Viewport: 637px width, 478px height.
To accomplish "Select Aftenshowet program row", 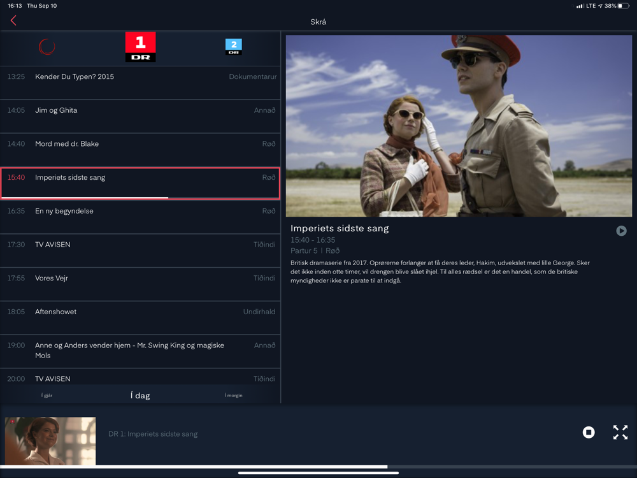I will point(140,318).
